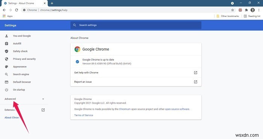
Task: Open Chrome's three-dot menu
Action: coord(259,10)
